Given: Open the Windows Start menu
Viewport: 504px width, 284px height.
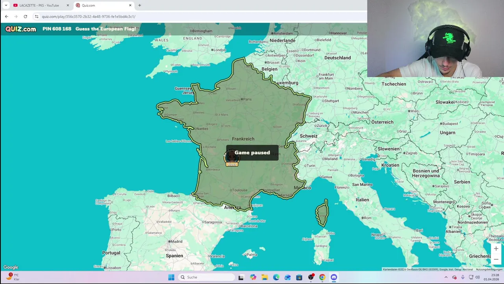Looking at the screenshot, I should (171, 277).
